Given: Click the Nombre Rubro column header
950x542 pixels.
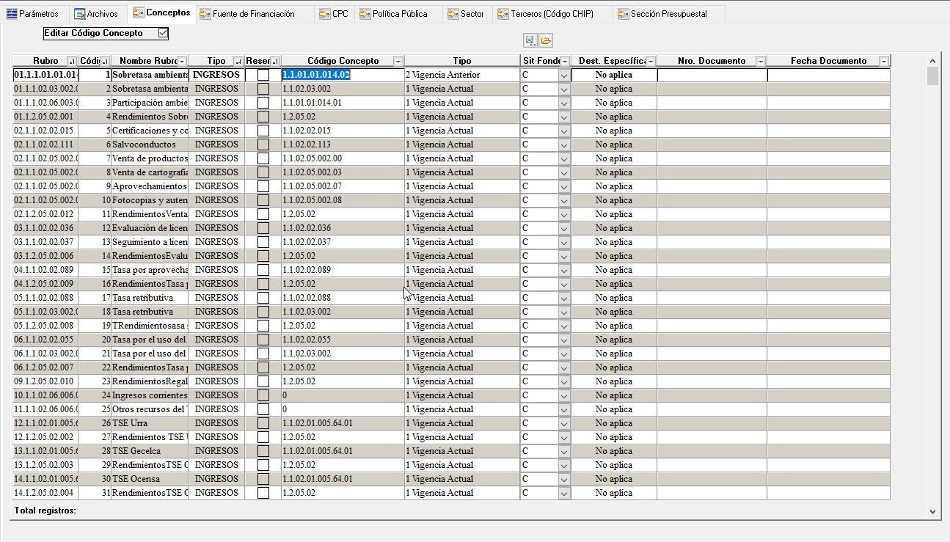Looking at the screenshot, I should 145,61.
